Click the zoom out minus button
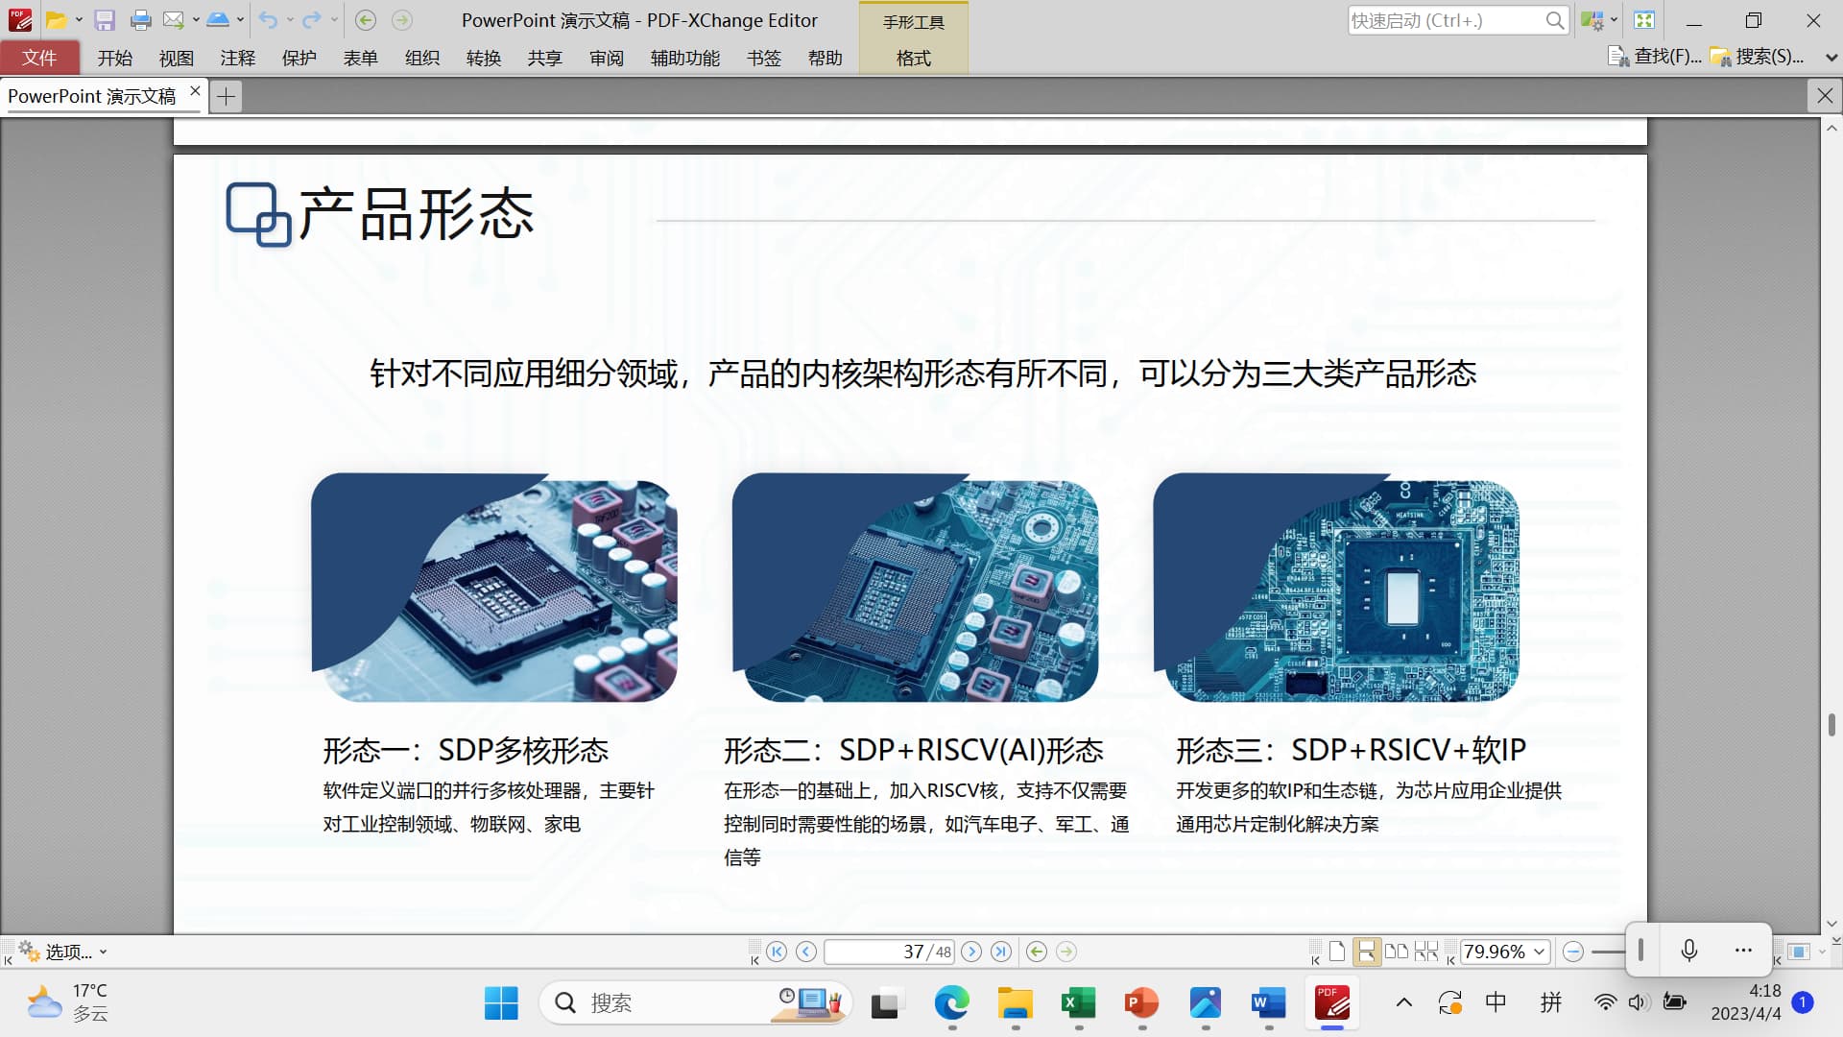 1572,952
